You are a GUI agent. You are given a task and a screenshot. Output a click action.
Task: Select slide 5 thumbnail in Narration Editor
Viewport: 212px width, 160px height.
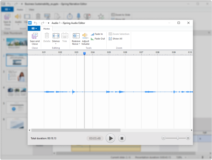(17, 108)
